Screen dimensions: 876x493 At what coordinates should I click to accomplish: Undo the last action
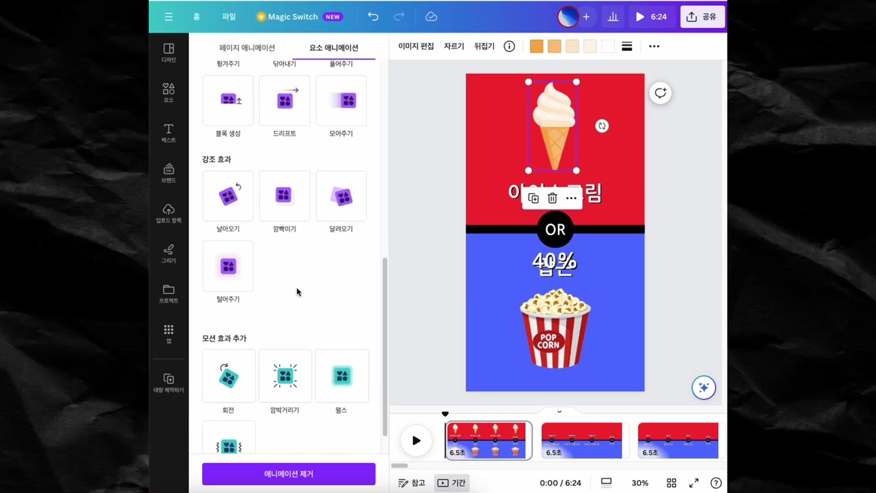[x=373, y=17]
